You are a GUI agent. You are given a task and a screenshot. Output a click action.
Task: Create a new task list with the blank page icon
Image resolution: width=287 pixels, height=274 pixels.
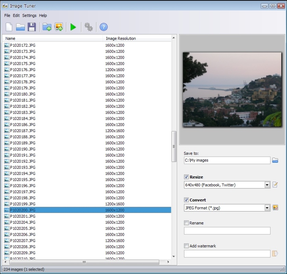(9, 27)
